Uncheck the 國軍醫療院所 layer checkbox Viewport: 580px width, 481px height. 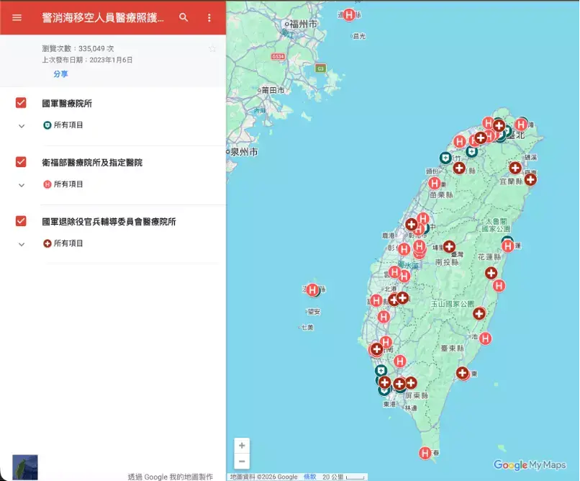tap(21, 103)
